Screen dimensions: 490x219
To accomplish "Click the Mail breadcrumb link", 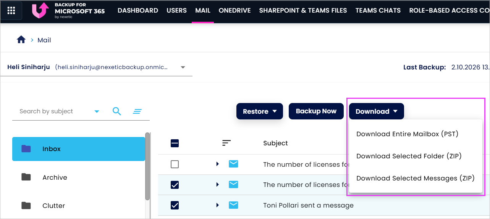I will coord(44,40).
